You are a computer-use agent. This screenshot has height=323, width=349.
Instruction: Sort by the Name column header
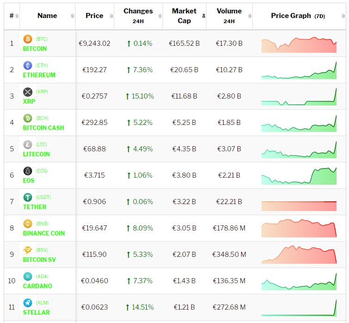[x=47, y=16]
